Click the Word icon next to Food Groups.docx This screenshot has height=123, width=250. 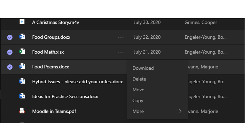[x=22, y=37]
